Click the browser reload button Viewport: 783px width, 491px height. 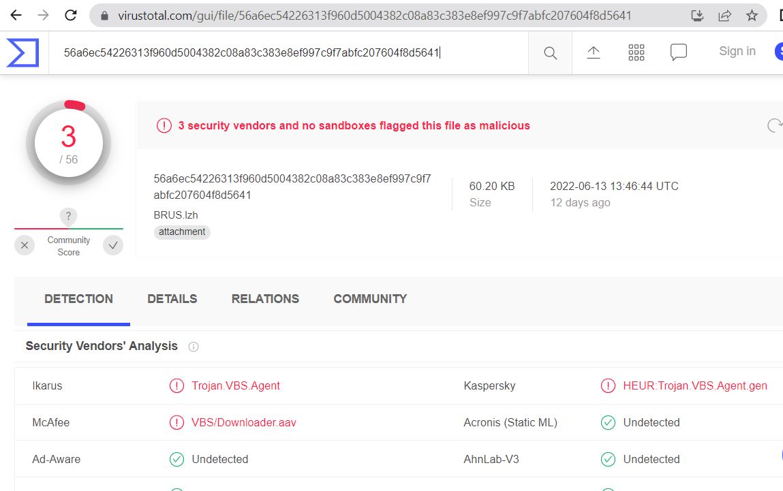coord(70,15)
